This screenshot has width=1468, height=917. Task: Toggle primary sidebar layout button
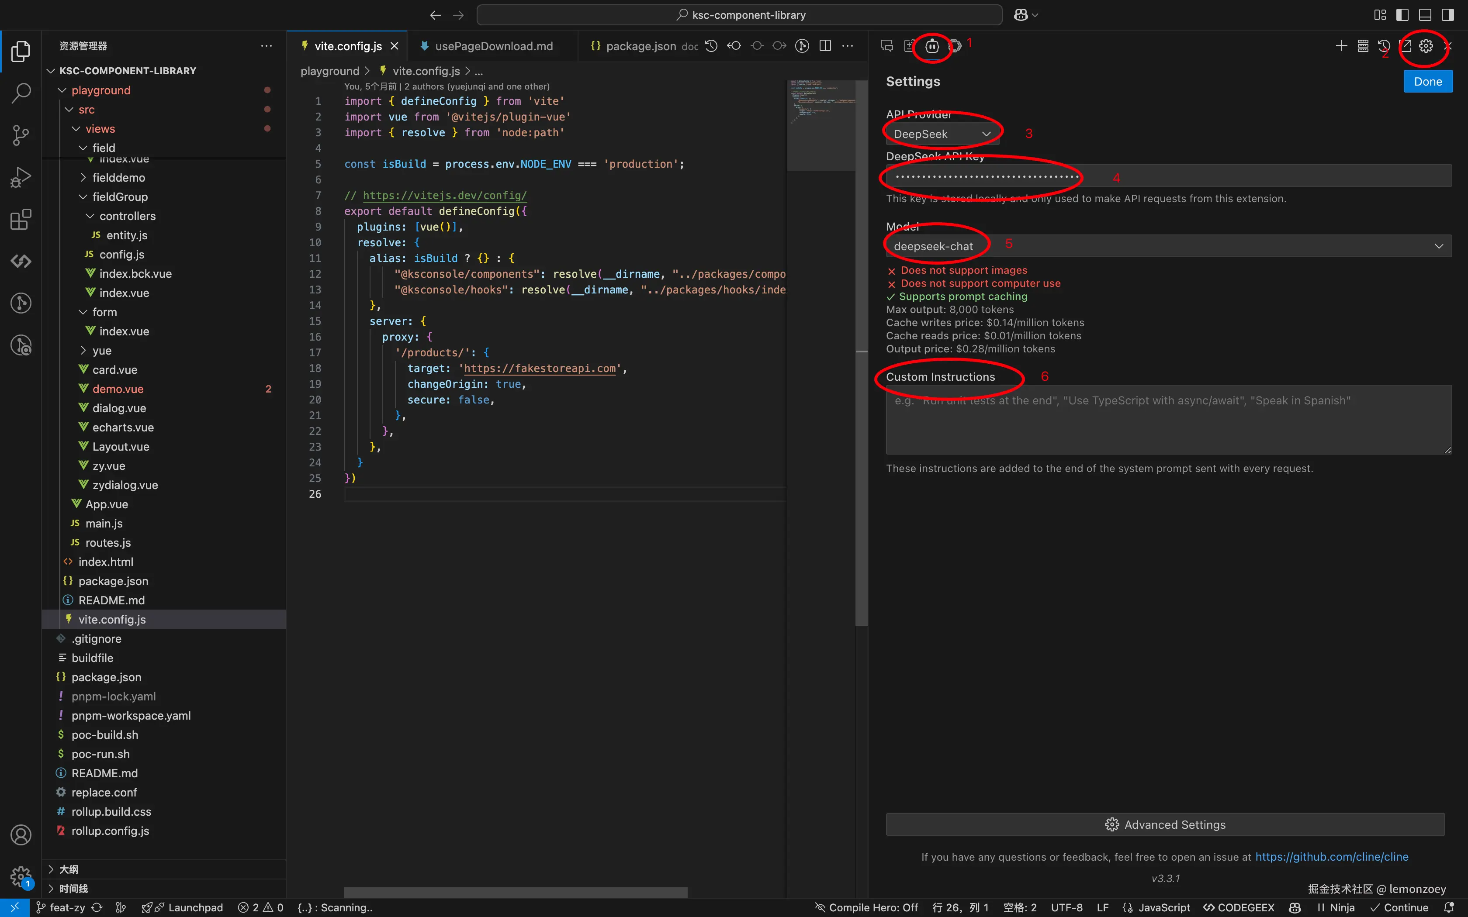click(x=1402, y=15)
